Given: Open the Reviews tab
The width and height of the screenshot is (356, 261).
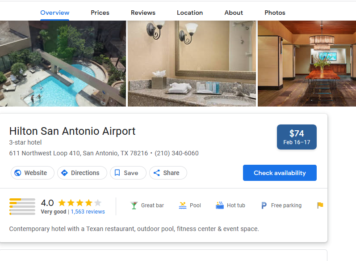Looking at the screenshot, I should coord(143,13).
